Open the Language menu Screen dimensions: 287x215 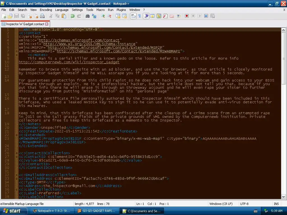click(x=62, y=10)
